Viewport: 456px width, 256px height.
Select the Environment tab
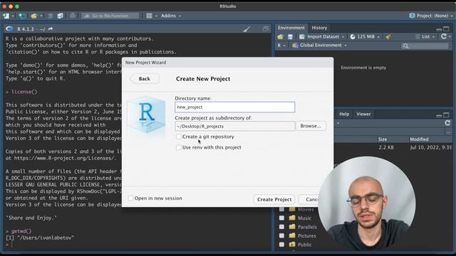pyautogui.click(x=291, y=28)
